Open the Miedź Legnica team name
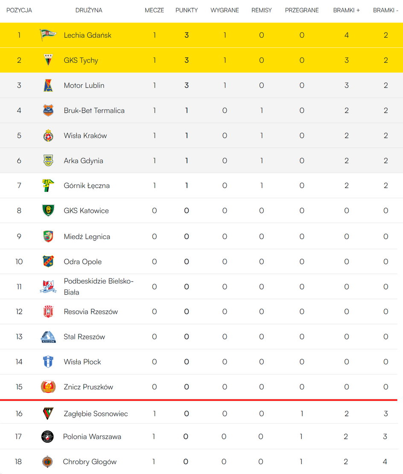Screen dimensions: 403x474 tap(87, 237)
